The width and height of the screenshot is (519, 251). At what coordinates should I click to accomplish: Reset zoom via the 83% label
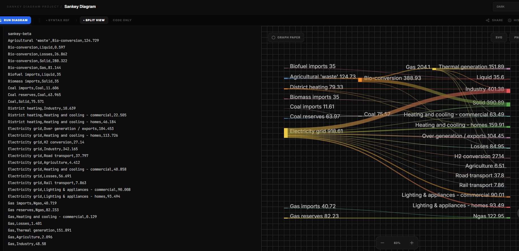397,243
